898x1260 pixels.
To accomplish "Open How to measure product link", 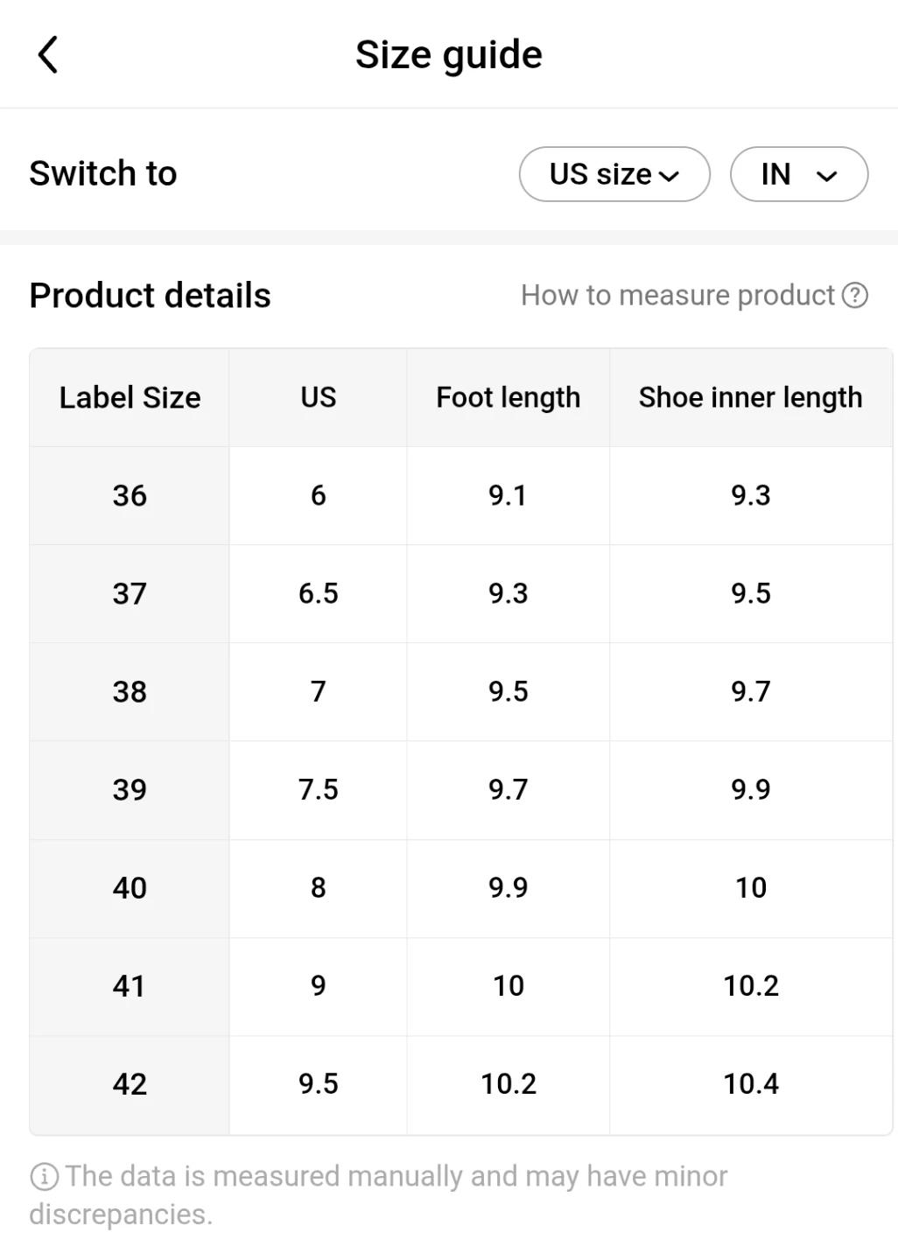I will click(677, 296).
